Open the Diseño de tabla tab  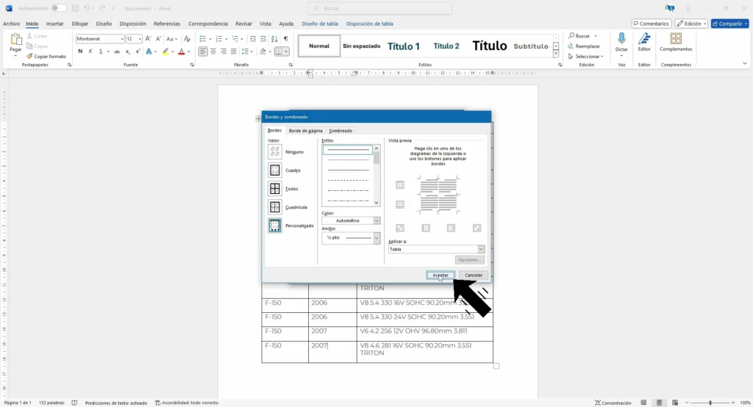click(x=320, y=24)
